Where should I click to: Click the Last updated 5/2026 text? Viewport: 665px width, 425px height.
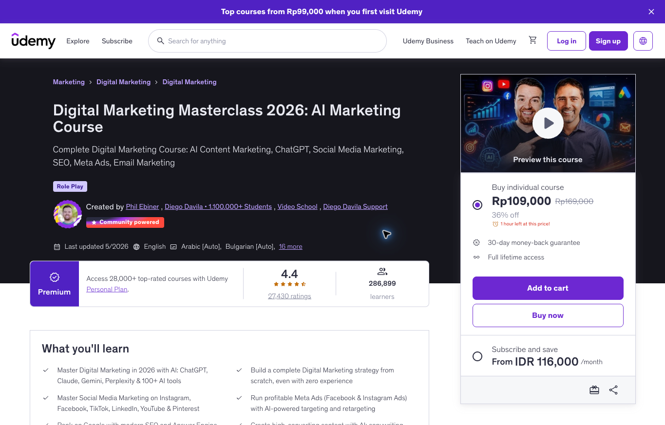tap(96, 246)
